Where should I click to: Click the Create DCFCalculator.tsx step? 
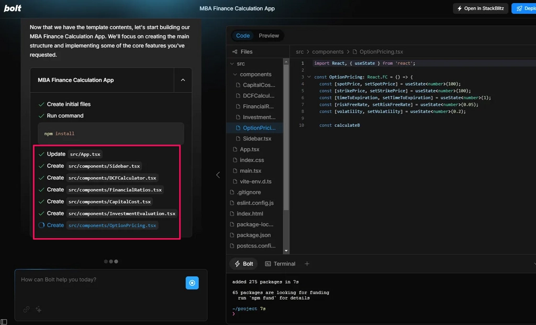tap(98, 178)
